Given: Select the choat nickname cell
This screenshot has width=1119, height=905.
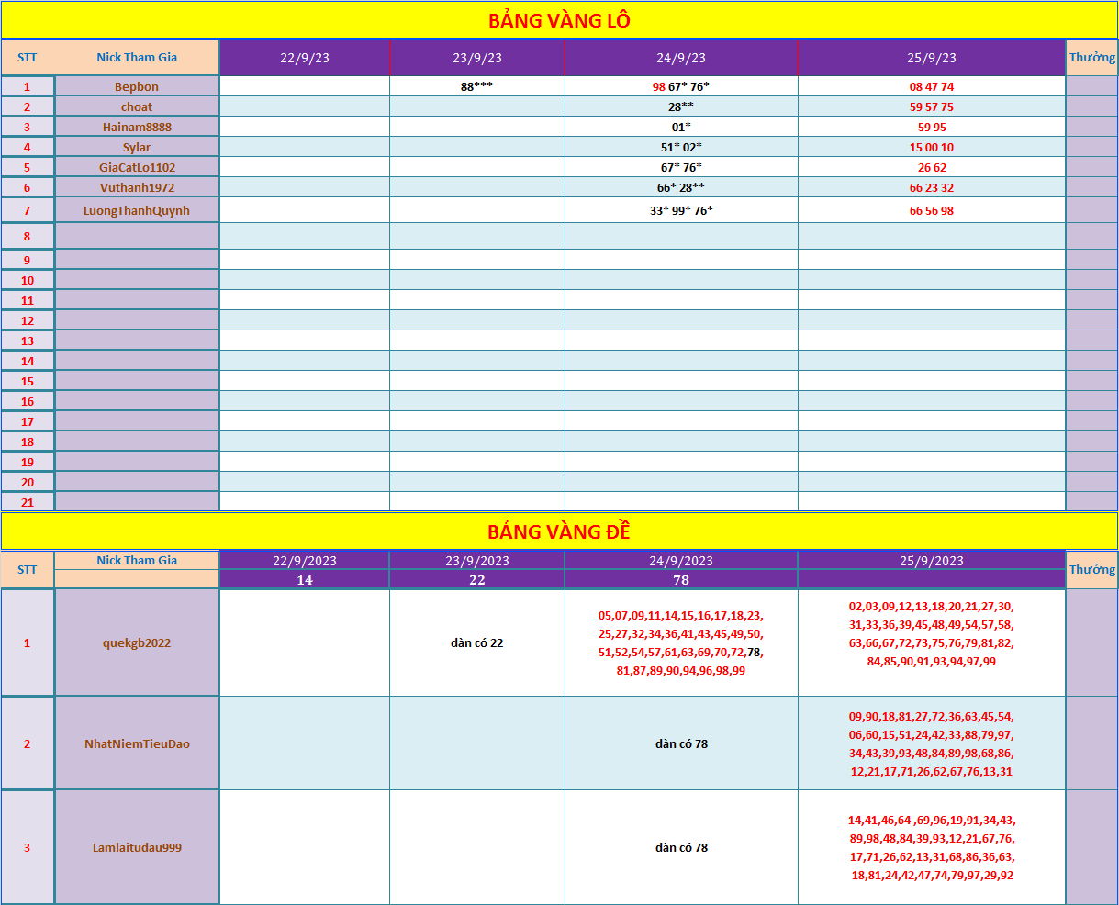Looking at the screenshot, I should point(137,106).
